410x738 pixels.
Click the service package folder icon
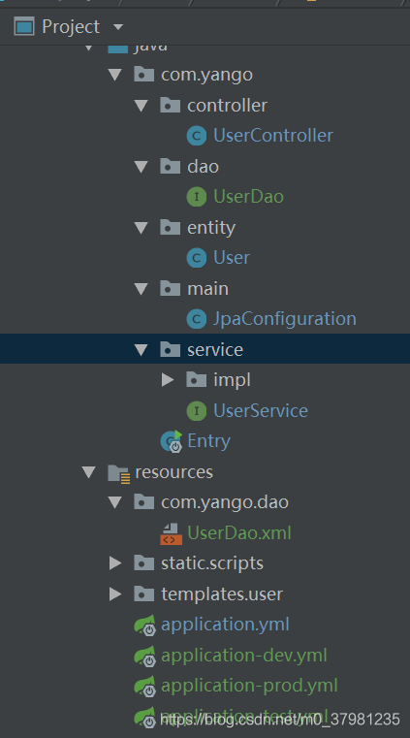(171, 349)
